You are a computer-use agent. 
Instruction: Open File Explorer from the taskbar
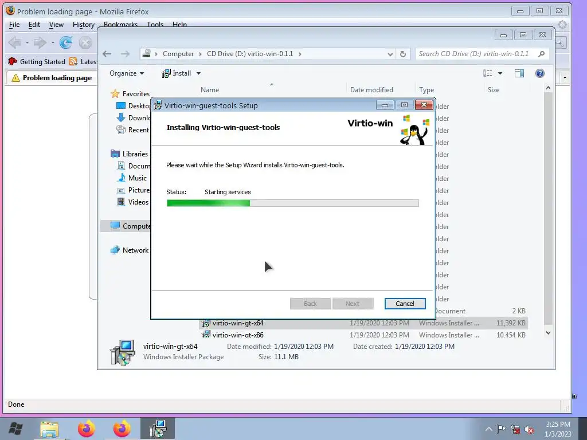point(49,429)
